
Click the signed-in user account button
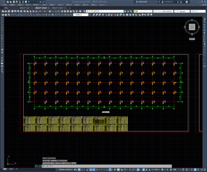tap(169, 2)
